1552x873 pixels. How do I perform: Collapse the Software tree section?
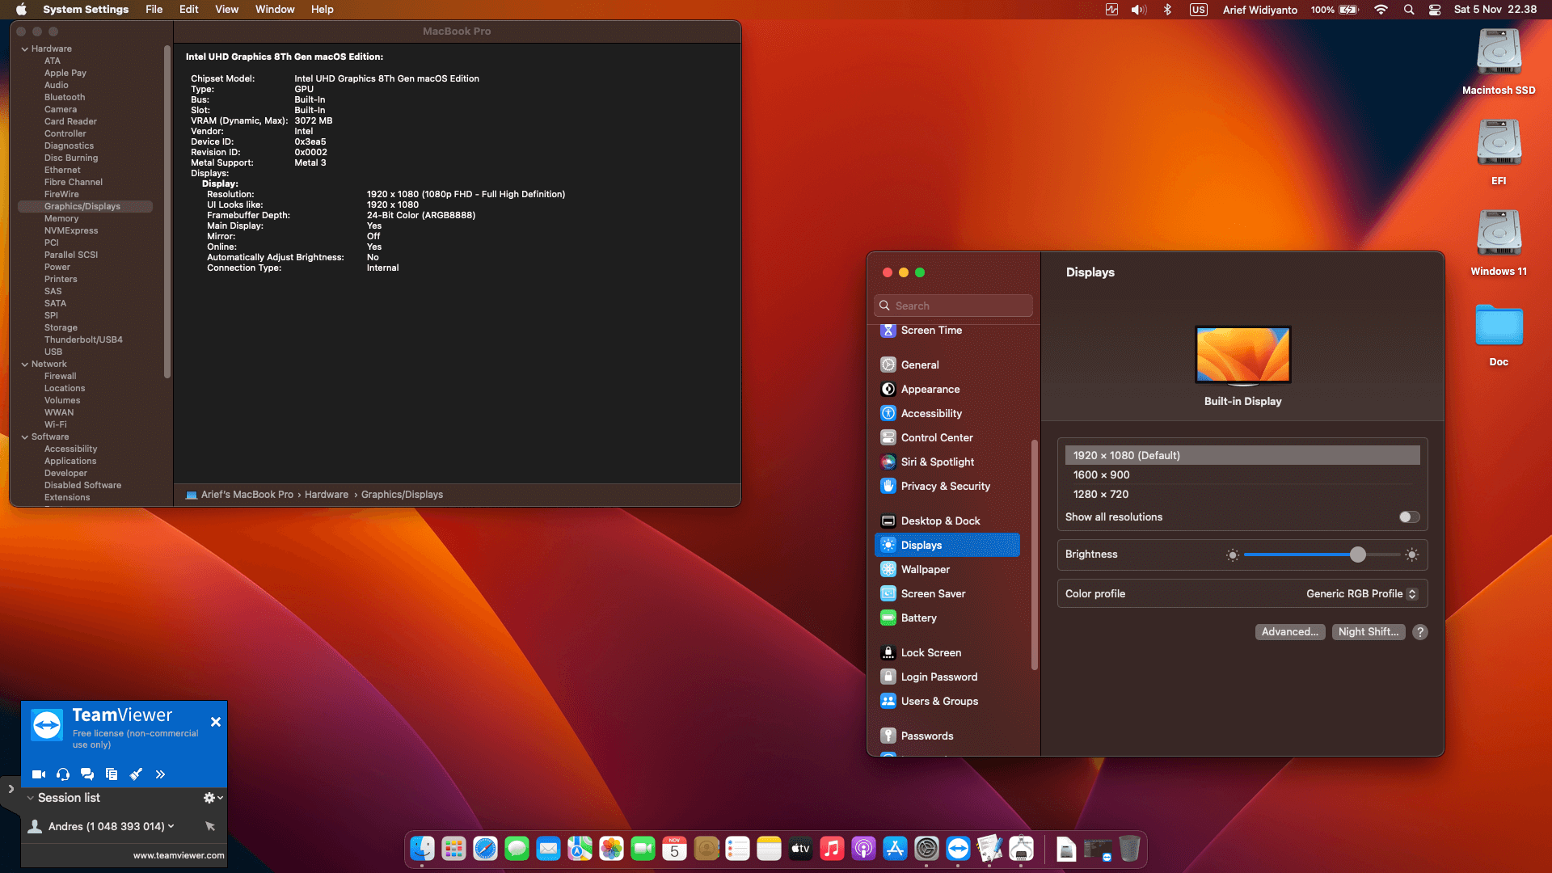tap(25, 437)
